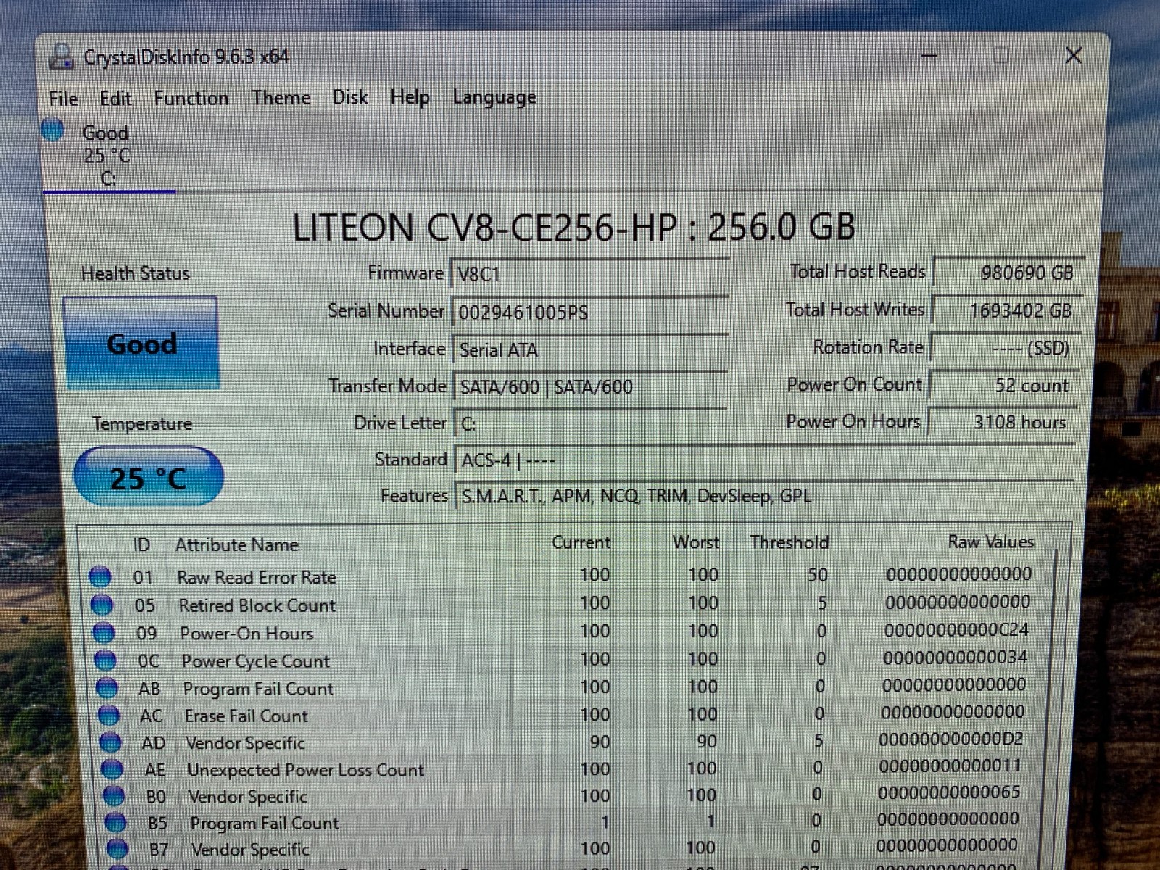Click Power On Hours value 3108 hours
This screenshot has height=870, width=1160.
pos(1002,422)
